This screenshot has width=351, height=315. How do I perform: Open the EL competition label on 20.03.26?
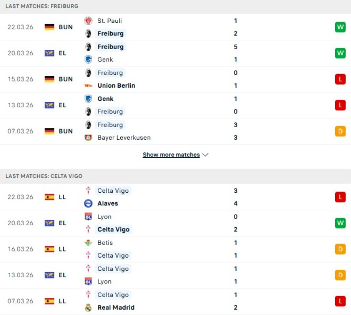[62, 53]
